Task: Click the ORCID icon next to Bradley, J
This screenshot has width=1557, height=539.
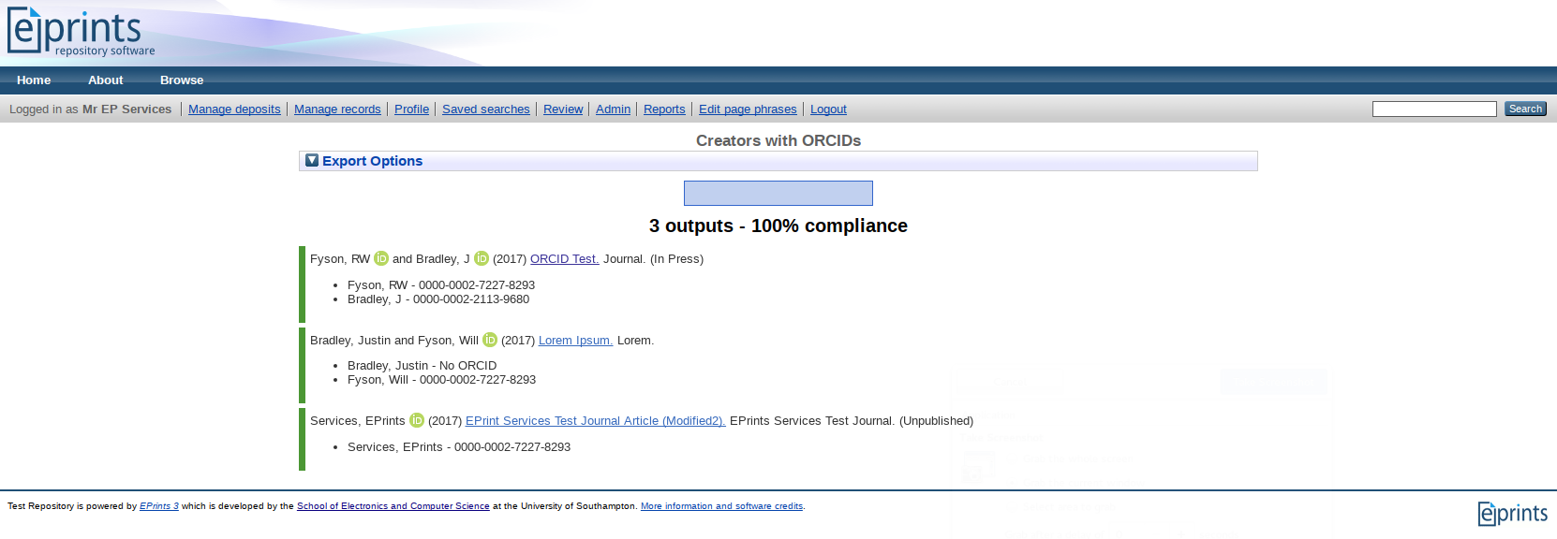Action: point(482,258)
